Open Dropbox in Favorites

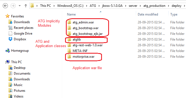[20, 39]
